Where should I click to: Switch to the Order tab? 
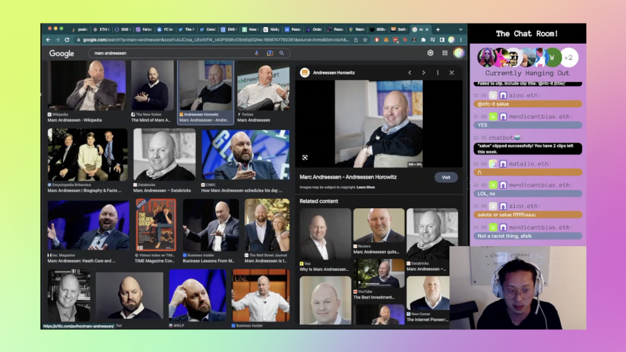[315, 29]
